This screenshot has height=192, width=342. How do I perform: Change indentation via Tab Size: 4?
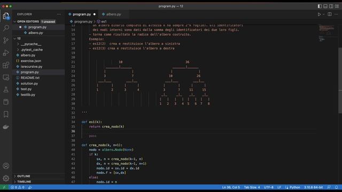coord(252,187)
